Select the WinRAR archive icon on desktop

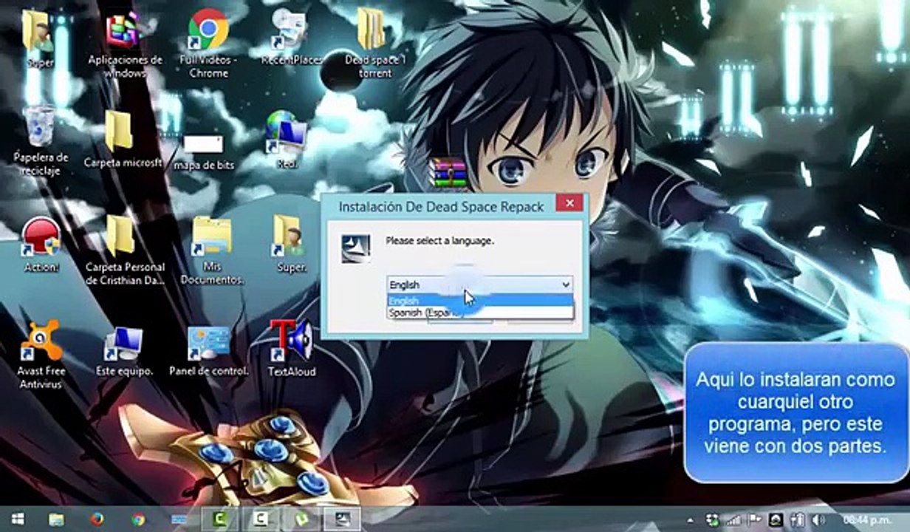click(x=449, y=173)
